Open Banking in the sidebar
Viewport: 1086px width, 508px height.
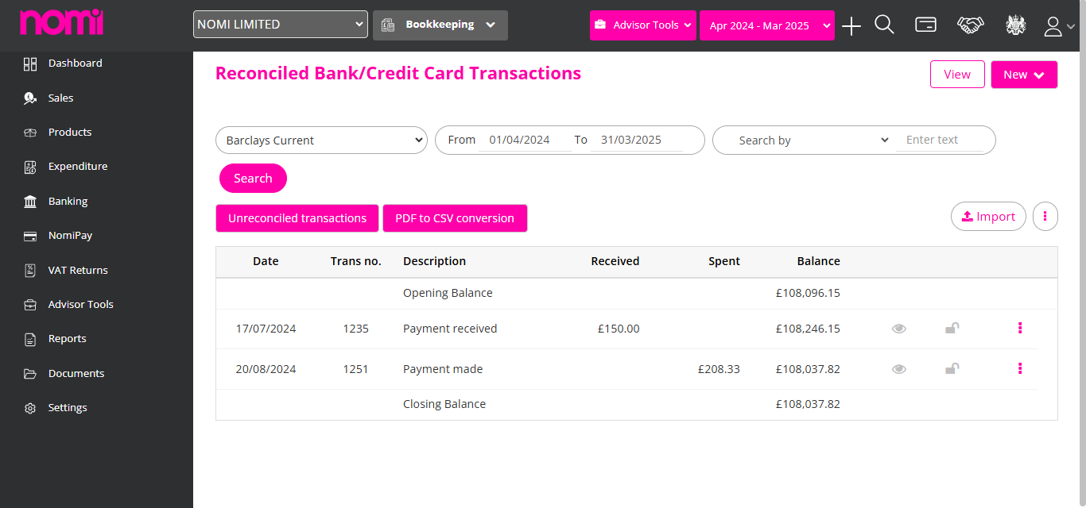[x=68, y=201]
